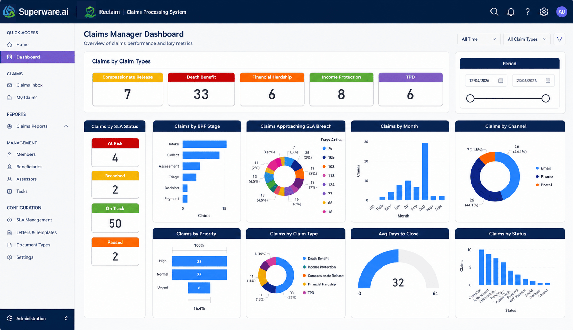573x330 pixels.
Task: Open the help question mark icon
Action: point(527,12)
